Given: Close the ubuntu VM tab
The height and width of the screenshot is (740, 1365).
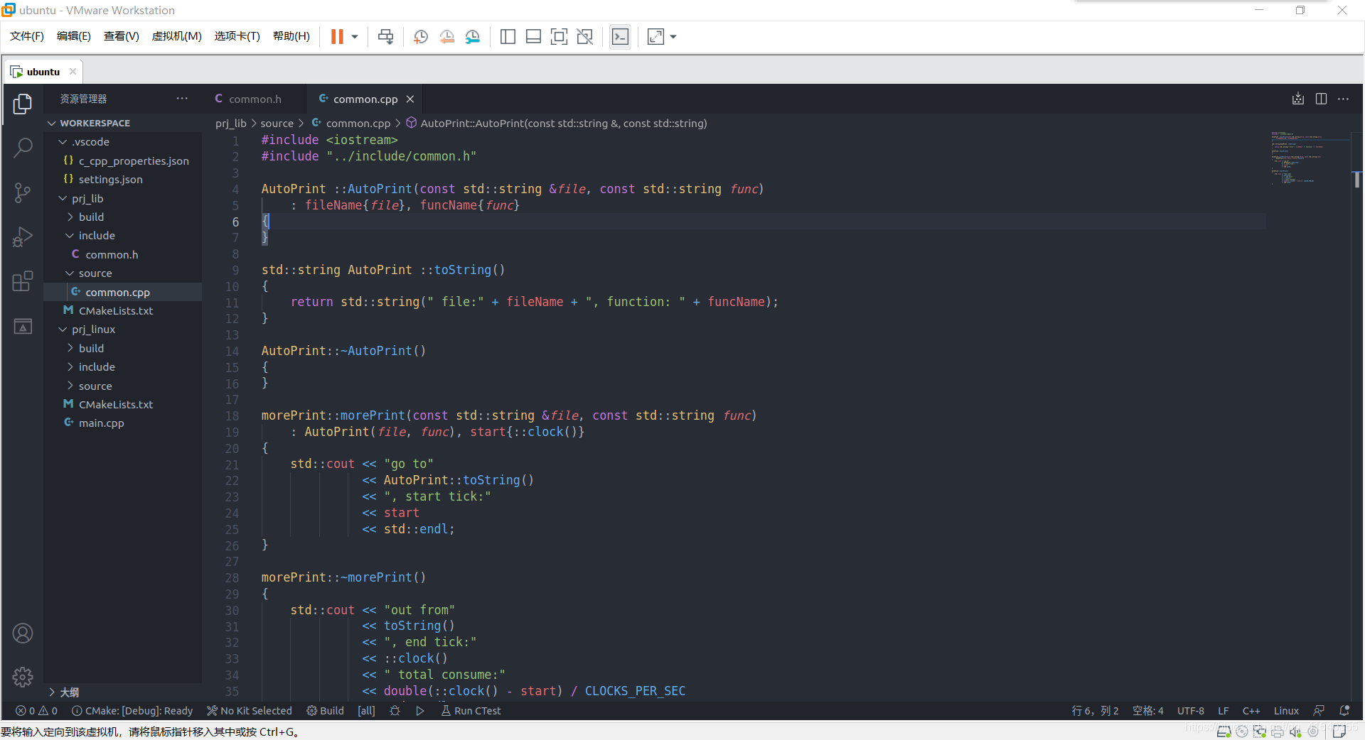Looking at the screenshot, I should coord(73,72).
